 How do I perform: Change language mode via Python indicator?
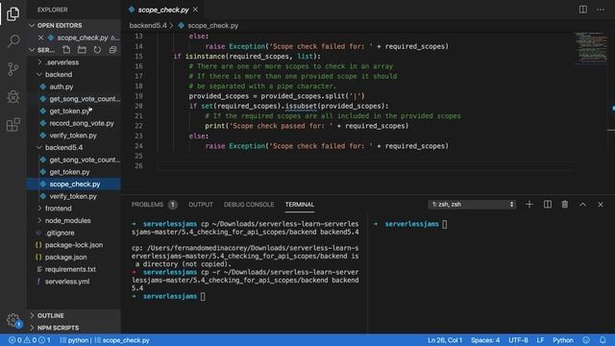[563, 340]
